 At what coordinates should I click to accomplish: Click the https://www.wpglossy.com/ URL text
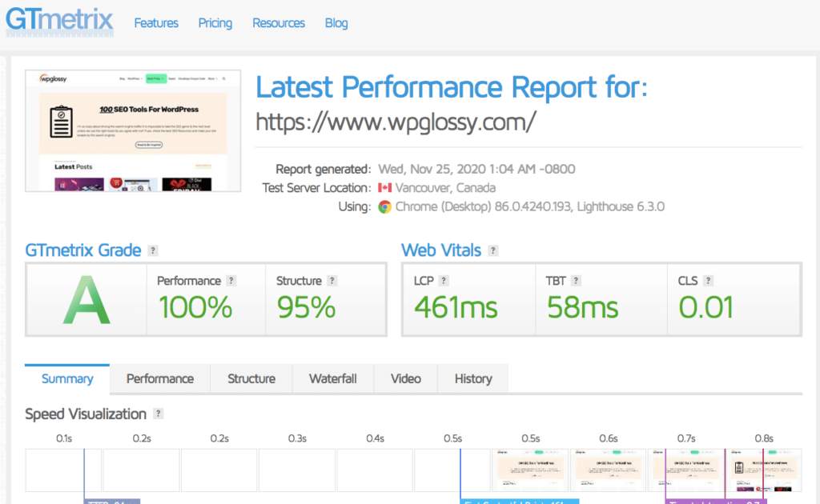point(396,122)
